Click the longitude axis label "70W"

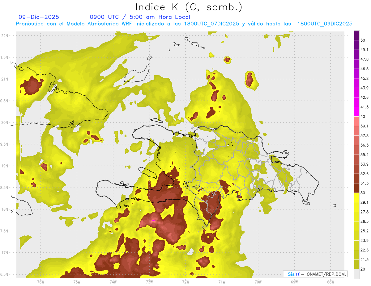(258, 282)
